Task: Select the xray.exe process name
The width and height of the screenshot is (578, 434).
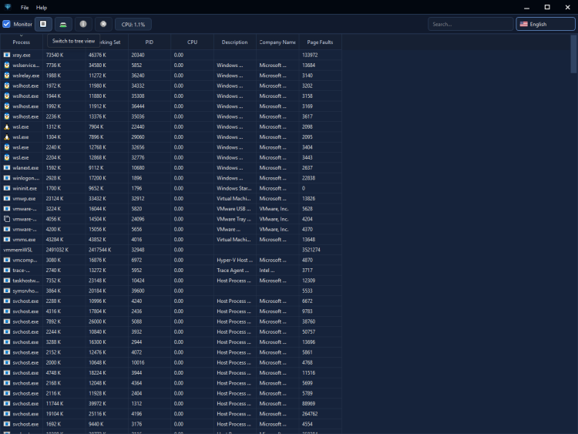Action: [x=22, y=55]
